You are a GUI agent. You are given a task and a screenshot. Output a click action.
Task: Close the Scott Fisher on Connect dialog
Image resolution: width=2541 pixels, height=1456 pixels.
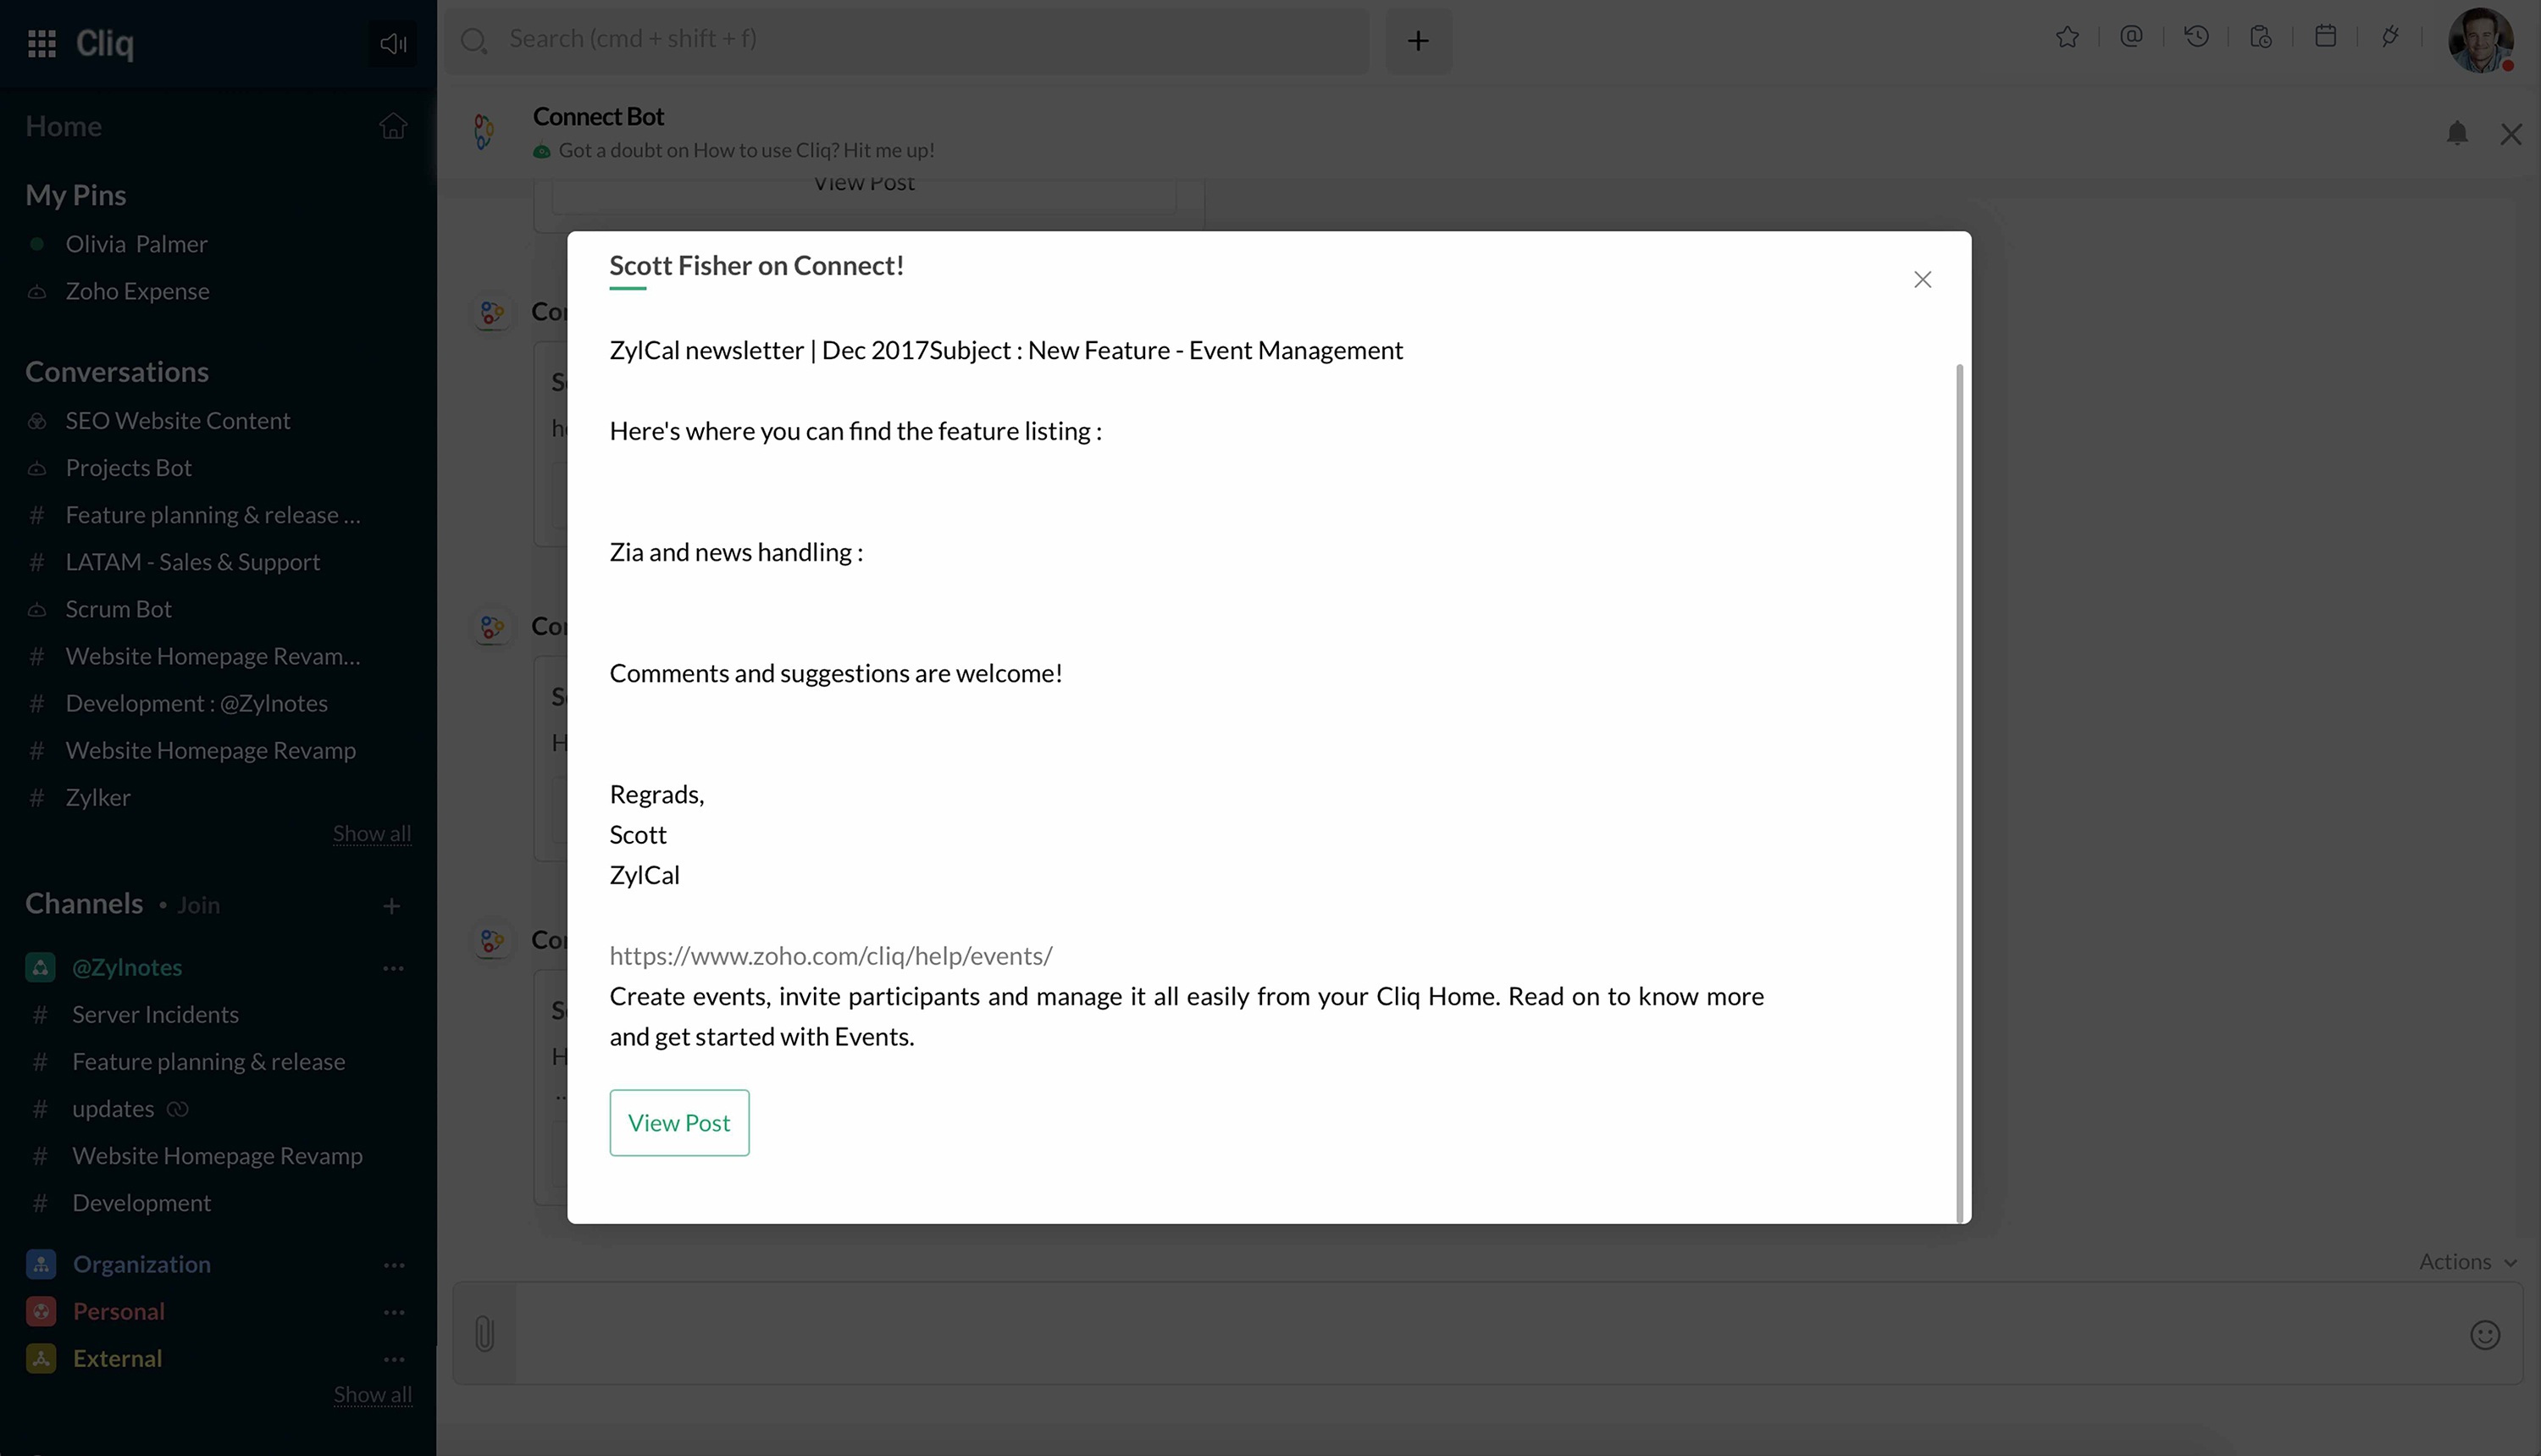[1922, 280]
